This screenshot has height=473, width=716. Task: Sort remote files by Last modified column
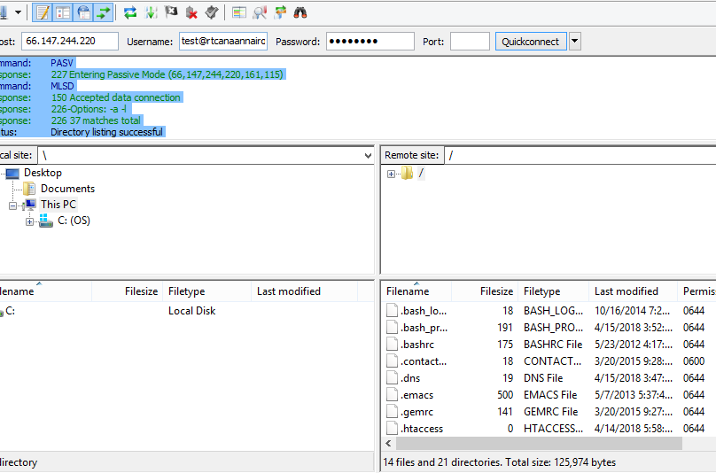click(626, 291)
